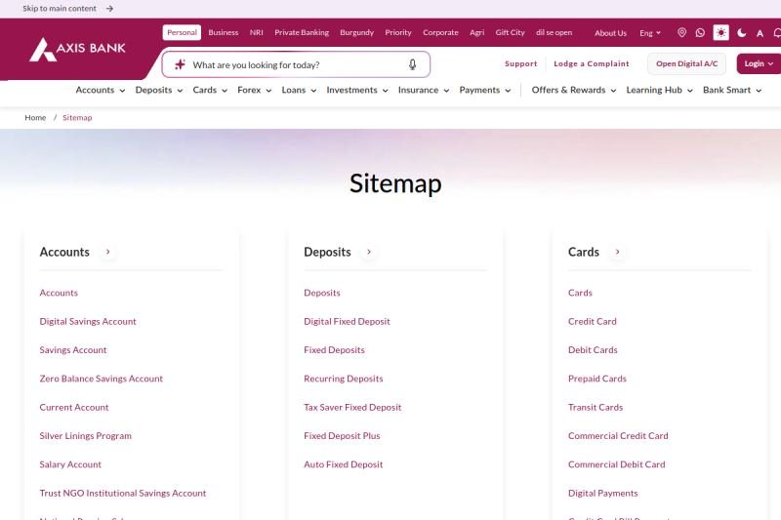Click the Support link
Viewport: 781px width, 520px height.
(x=521, y=63)
